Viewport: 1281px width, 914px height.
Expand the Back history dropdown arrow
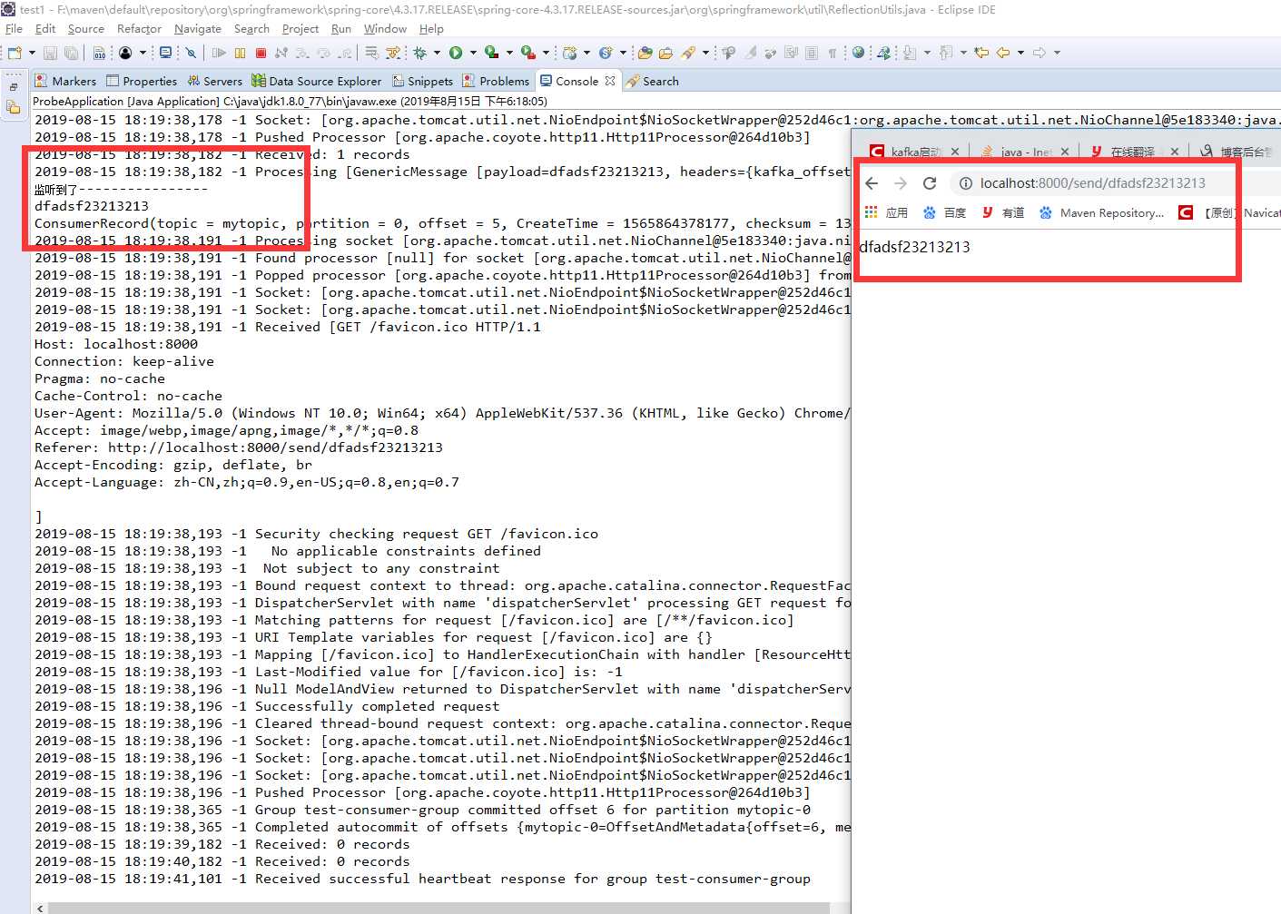[1020, 53]
